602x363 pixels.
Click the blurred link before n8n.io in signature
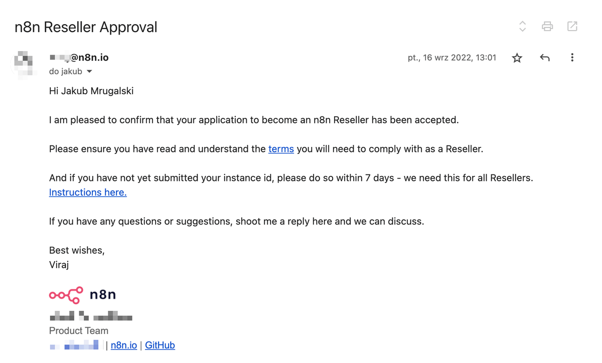75,345
